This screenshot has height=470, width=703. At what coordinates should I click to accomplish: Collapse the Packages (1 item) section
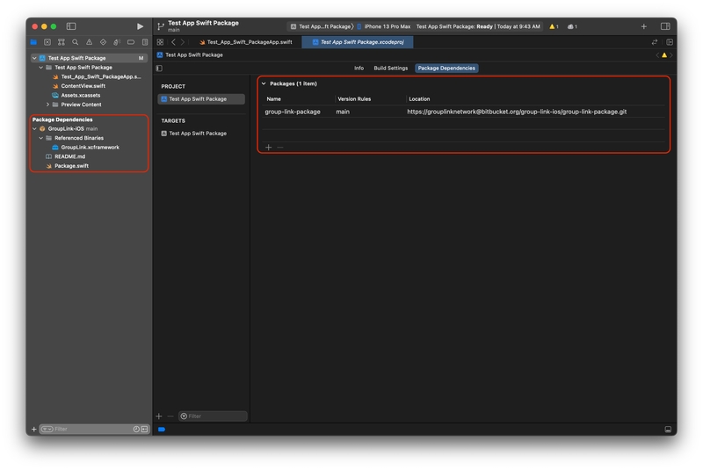(x=264, y=83)
